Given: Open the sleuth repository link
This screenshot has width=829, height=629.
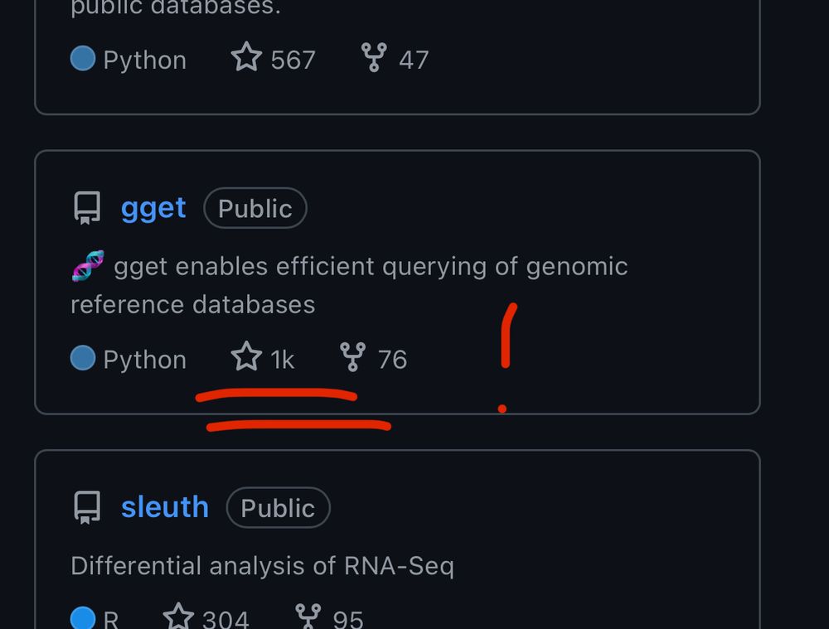Looking at the screenshot, I should 165,507.
